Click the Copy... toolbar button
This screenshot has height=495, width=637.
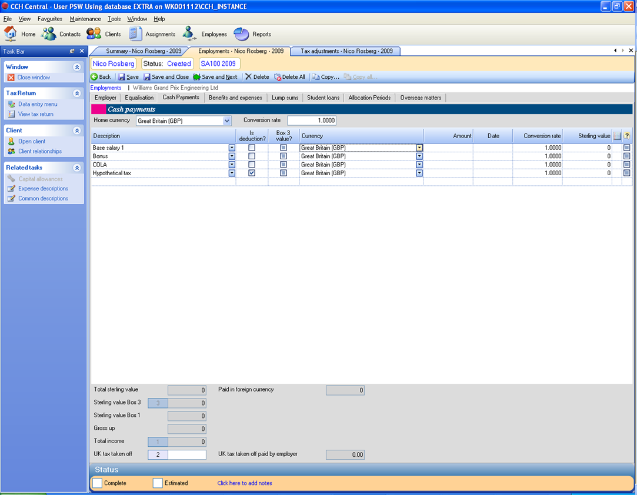tap(326, 77)
